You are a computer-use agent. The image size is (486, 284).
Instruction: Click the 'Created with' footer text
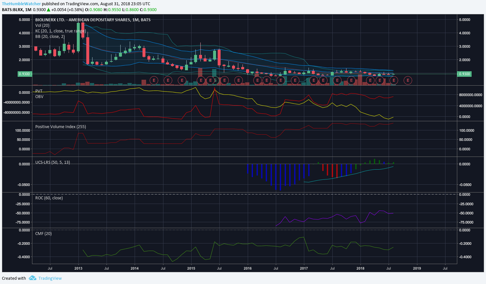tap(14, 278)
